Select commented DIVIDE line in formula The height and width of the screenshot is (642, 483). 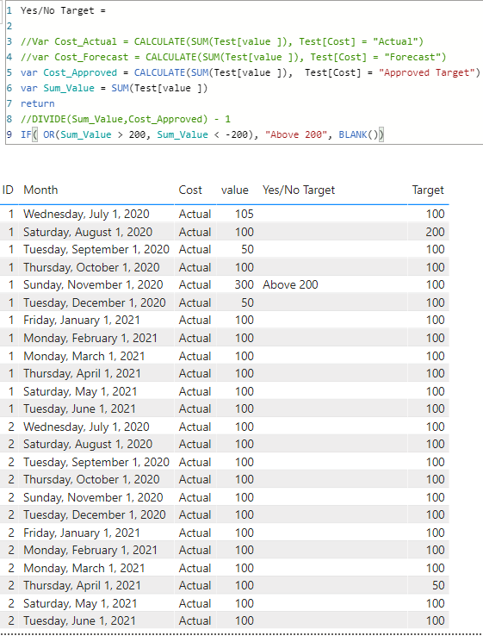126,119
